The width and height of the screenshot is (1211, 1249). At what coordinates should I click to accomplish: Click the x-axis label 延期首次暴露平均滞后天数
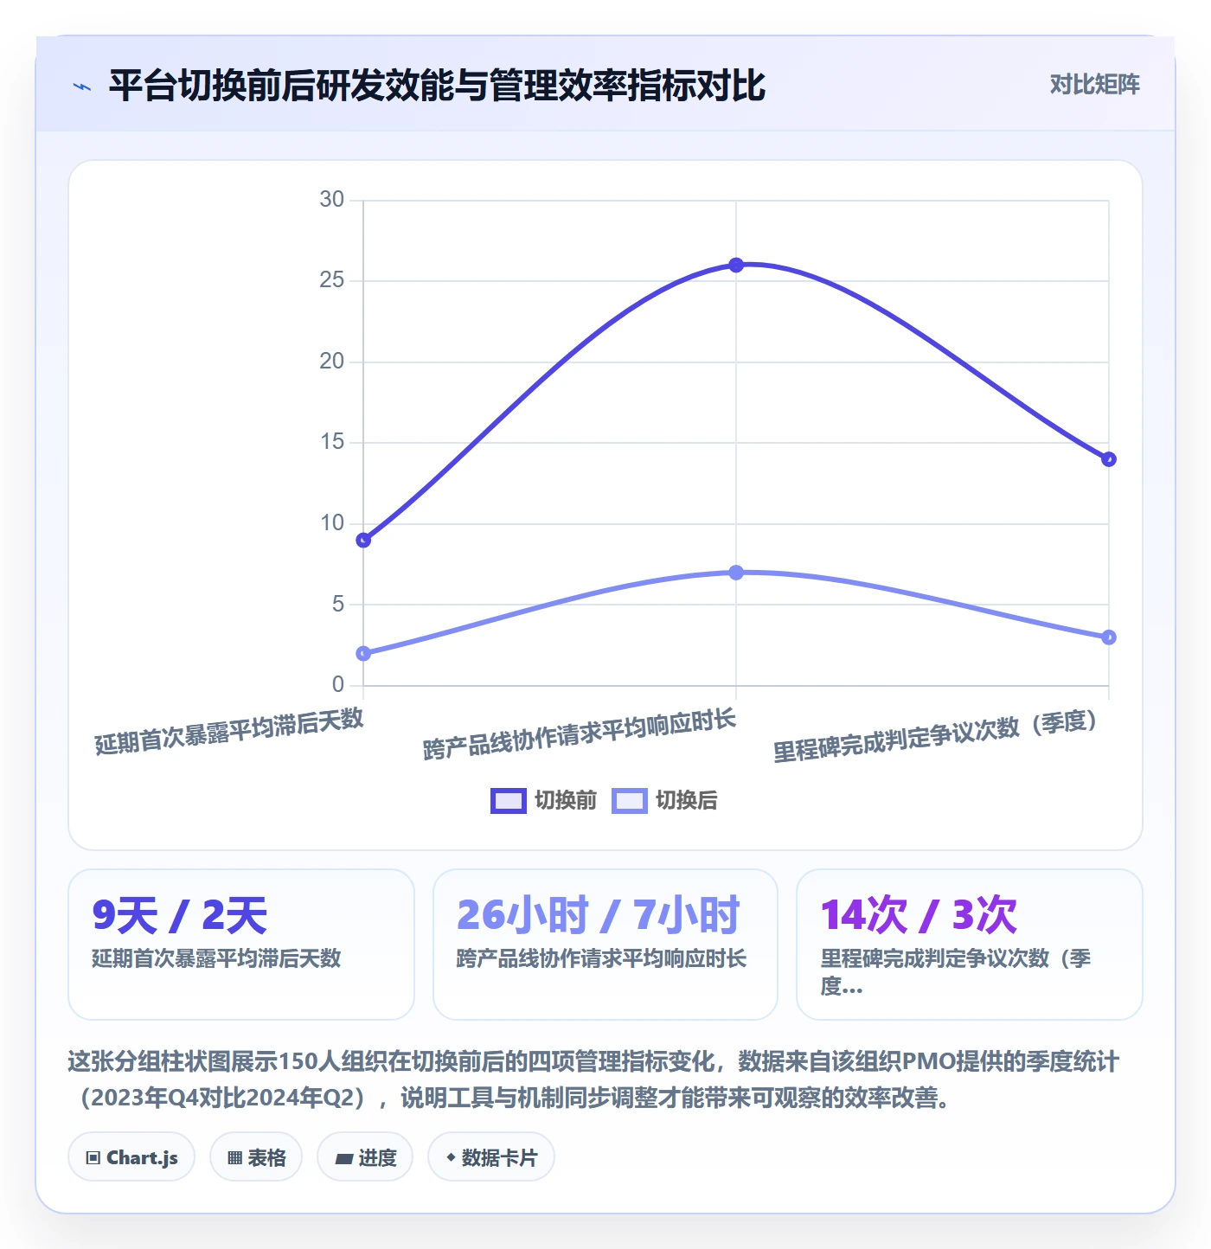coord(229,731)
